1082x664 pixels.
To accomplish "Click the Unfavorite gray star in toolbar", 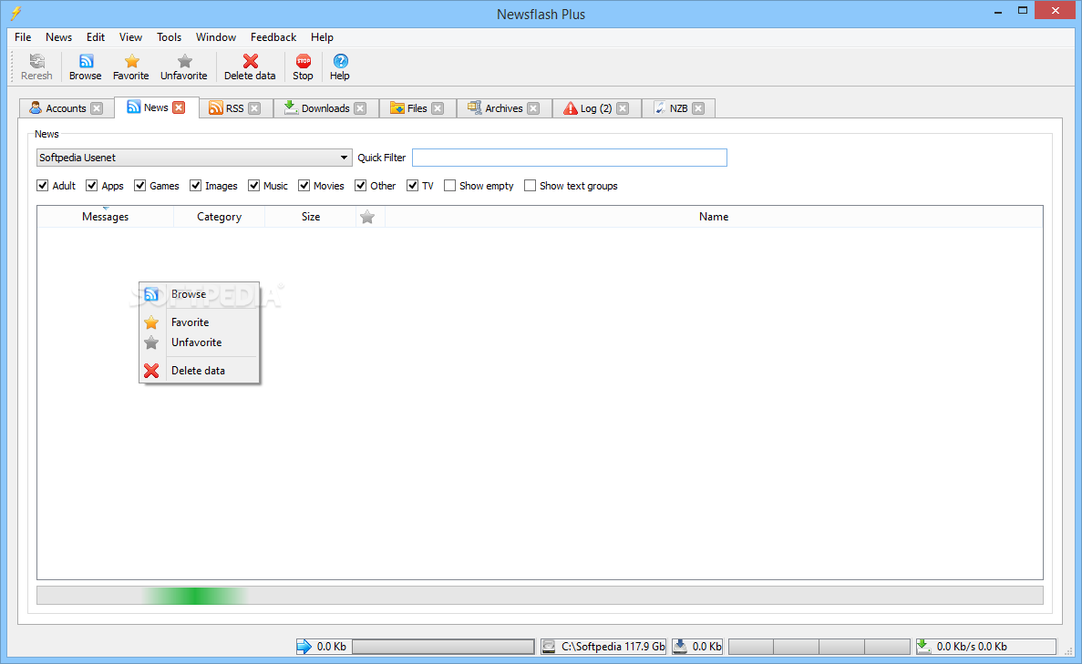I will 184,61.
